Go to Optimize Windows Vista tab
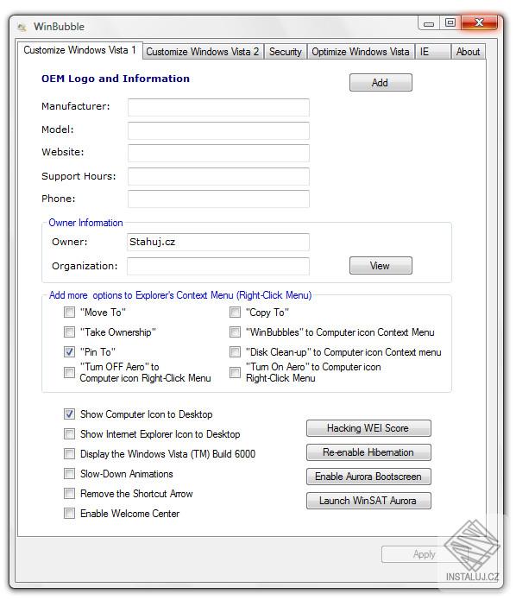 [361, 52]
